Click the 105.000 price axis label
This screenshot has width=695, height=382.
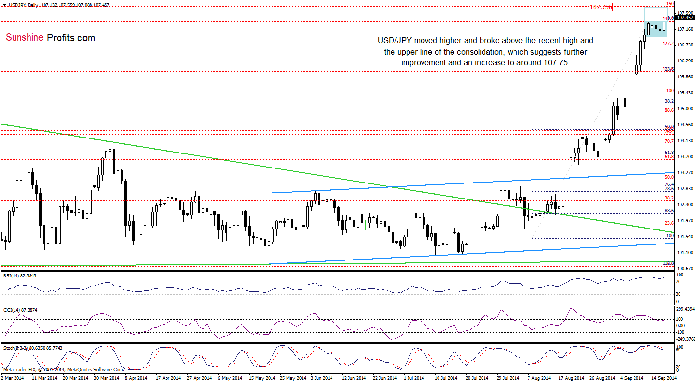tap(685, 108)
